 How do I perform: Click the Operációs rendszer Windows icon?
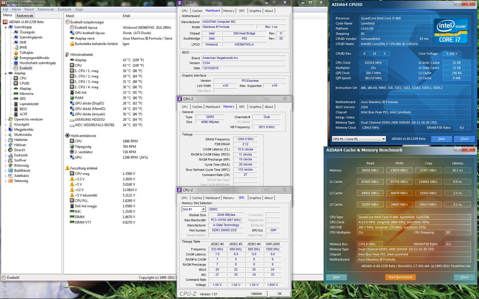coord(11,119)
